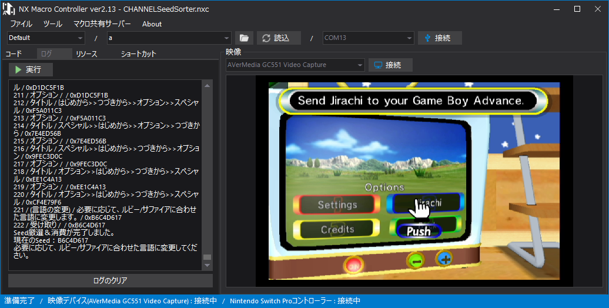609x308 pixels.
Task: Open the About menu
Action: point(152,24)
